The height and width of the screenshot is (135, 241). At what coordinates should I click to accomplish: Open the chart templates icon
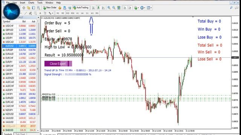tap(148, 7)
